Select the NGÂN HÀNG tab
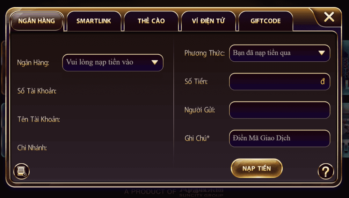Image resolution: width=349 pixels, height=198 pixels. tap(37, 21)
